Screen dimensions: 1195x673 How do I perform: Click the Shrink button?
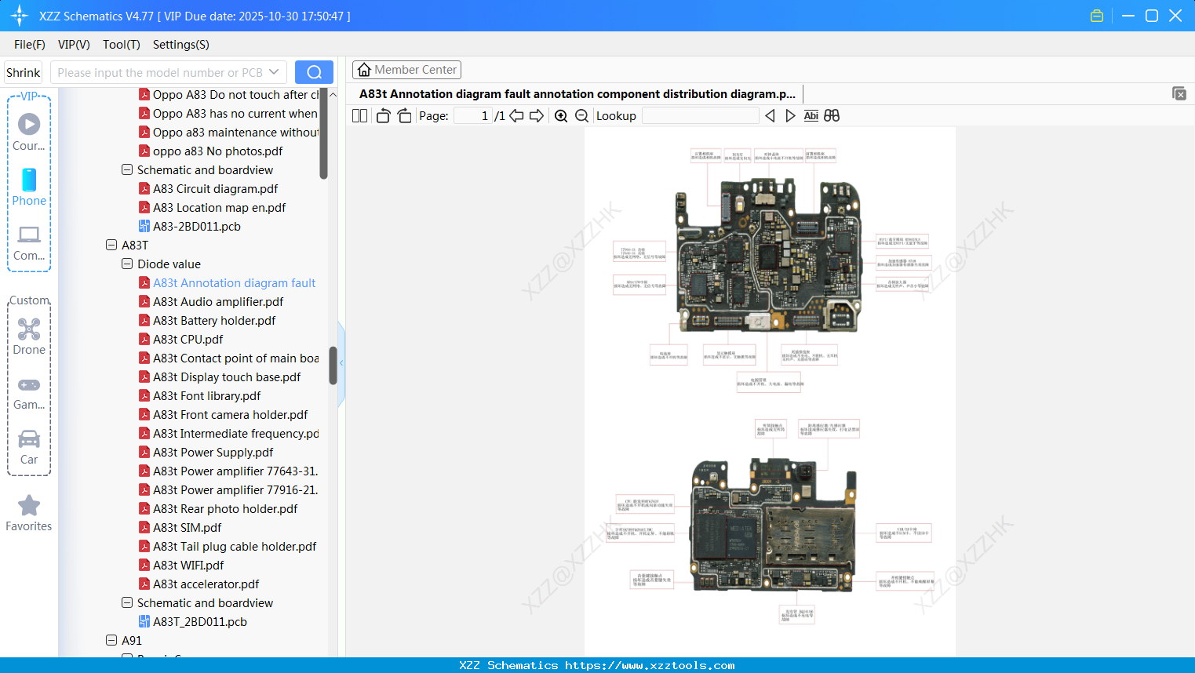(23, 71)
